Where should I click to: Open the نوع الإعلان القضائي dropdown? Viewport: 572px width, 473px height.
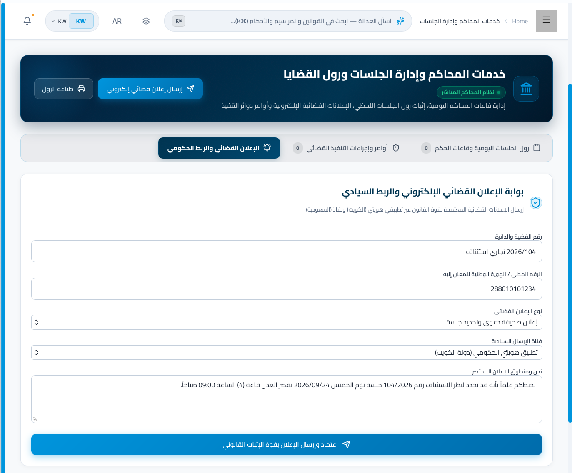pos(287,322)
